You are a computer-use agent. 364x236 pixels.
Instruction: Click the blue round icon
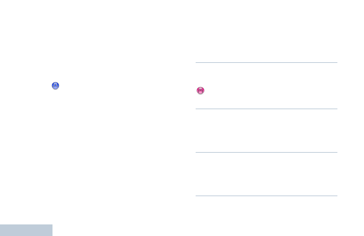(55, 86)
